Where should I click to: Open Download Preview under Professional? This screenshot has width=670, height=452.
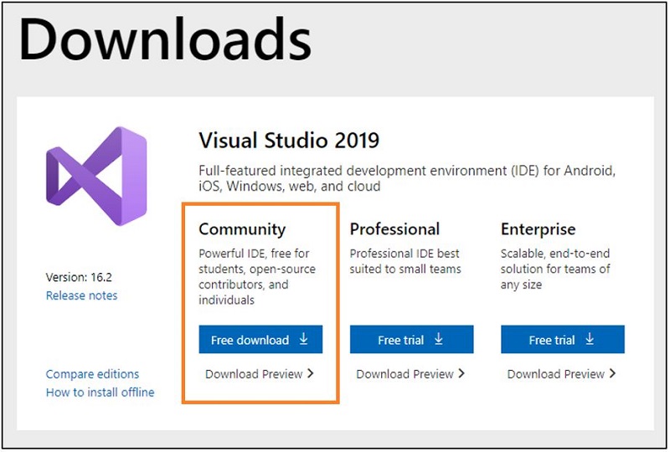(x=410, y=374)
